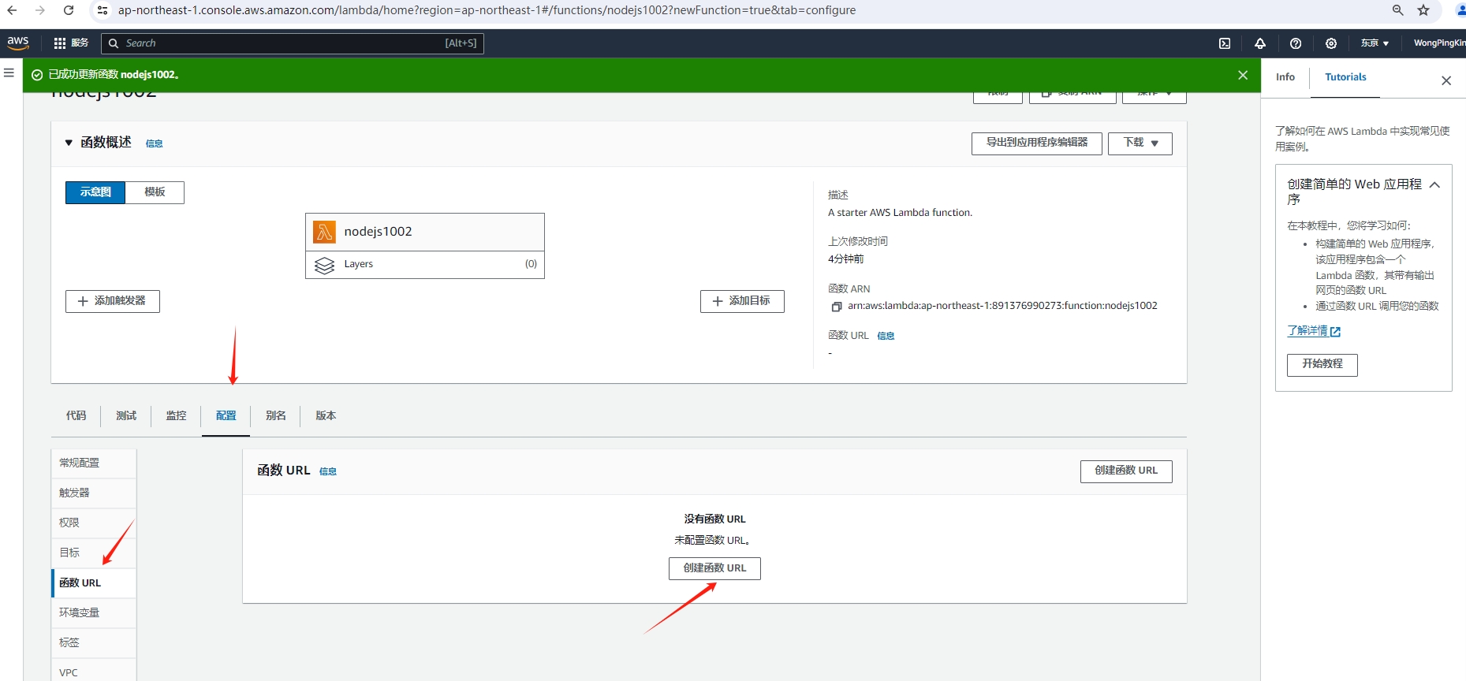The image size is (1466, 681).
Task: Reload the page with browser refresh icon
Action: click(x=69, y=10)
